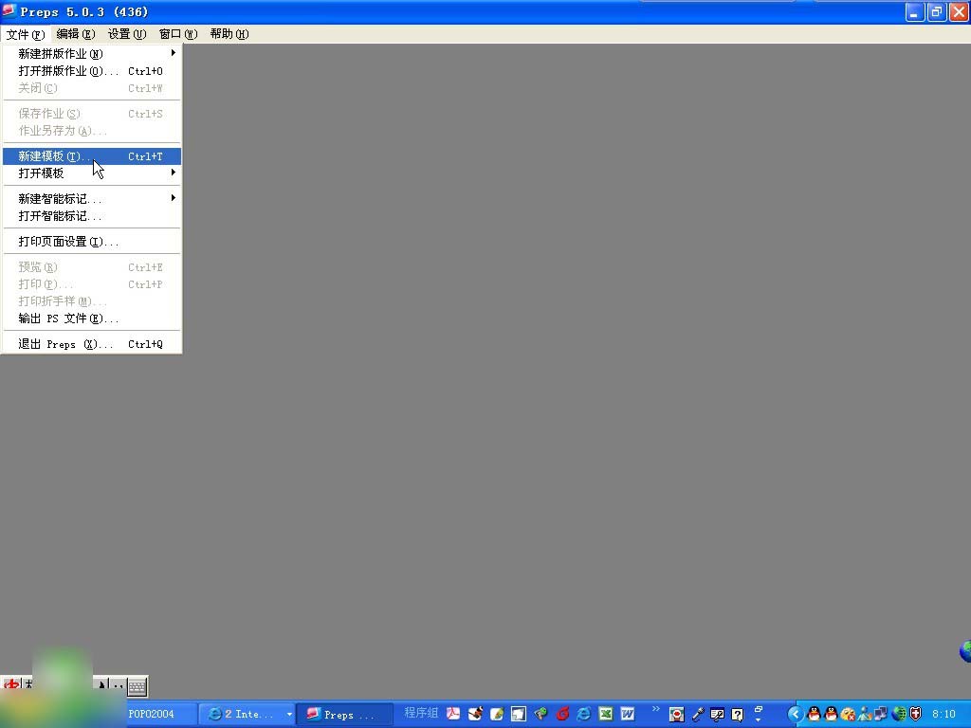971x728 pixels.
Task: Close the Preps window
Action: (x=958, y=11)
